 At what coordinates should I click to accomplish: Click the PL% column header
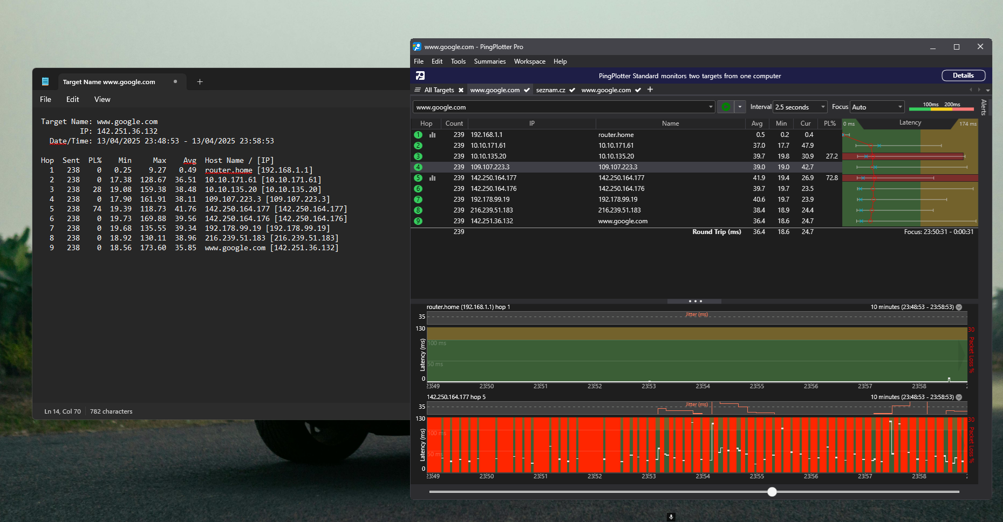coord(830,123)
